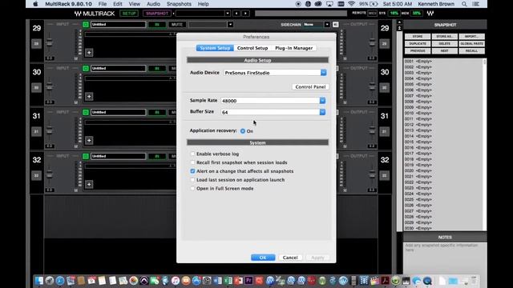Open Spotlight search in the macOS menu bar
The image size is (513, 288).
[x=464, y=4]
